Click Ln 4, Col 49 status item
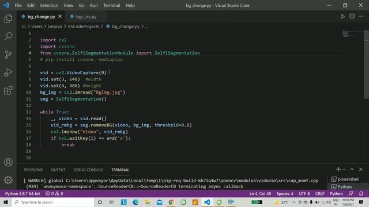The image size is (369, 207). 260,194
